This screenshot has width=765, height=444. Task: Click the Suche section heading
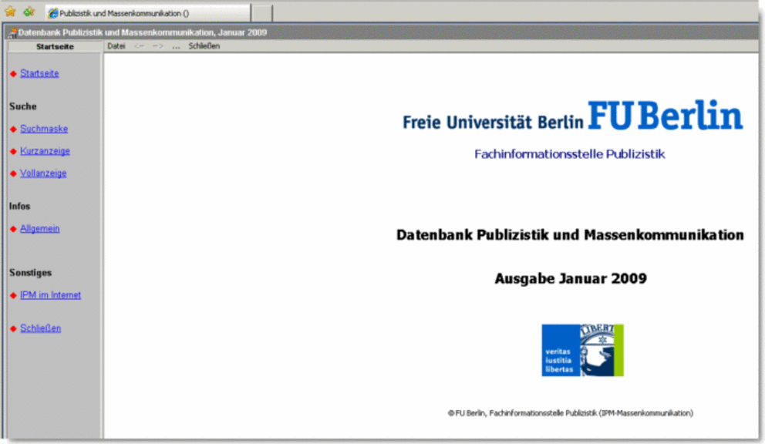click(23, 106)
